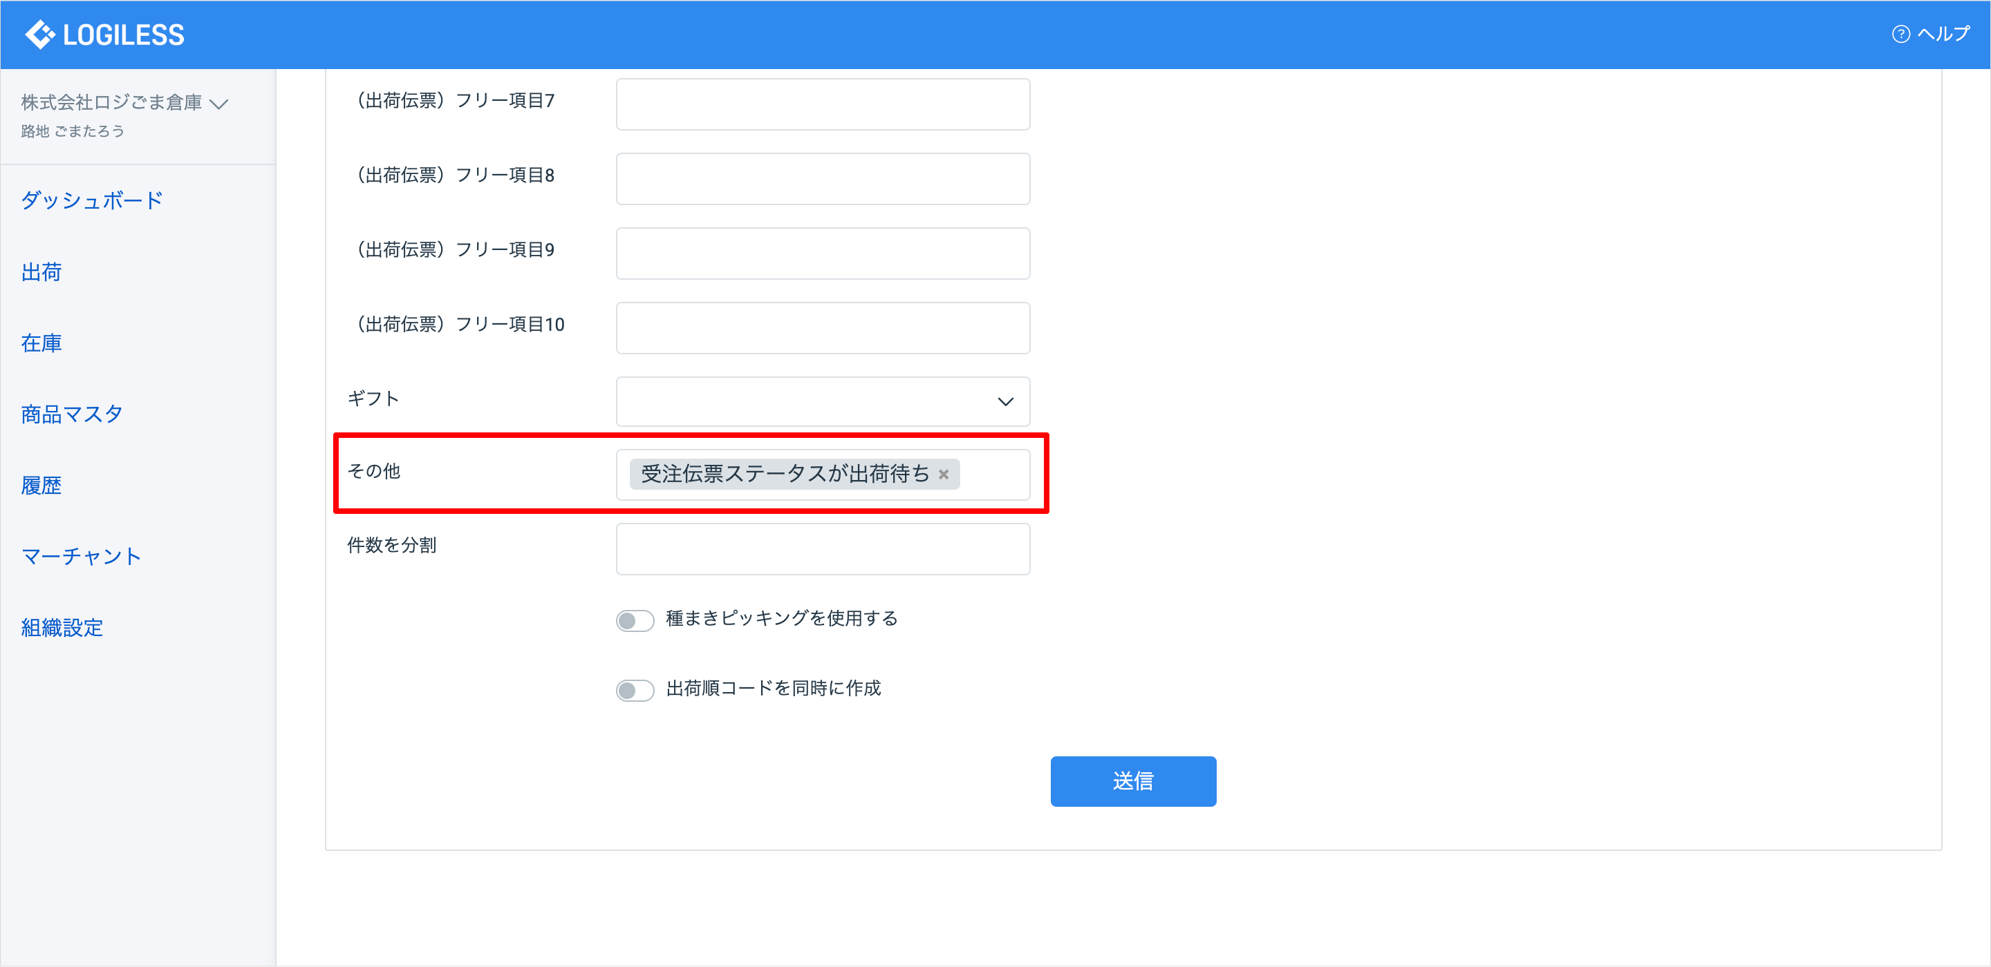The height and width of the screenshot is (967, 1991).
Task: Open the 組織設定 sidebar menu
Action: pyautogui.click(x=62, y=627)
